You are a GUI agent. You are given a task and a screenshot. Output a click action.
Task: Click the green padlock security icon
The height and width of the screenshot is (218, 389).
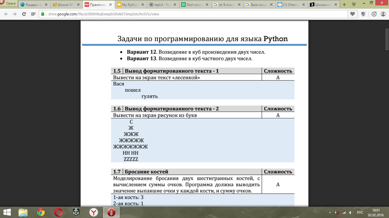pos(42,15)
